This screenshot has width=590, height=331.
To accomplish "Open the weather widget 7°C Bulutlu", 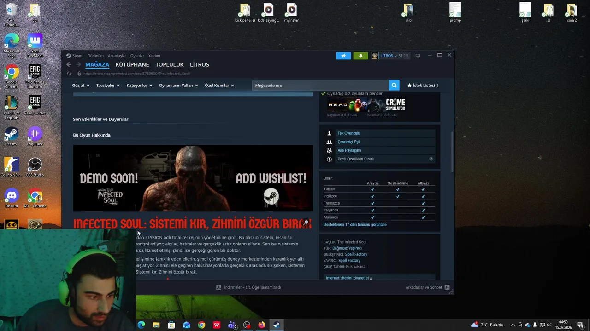I will click(487, 325).
